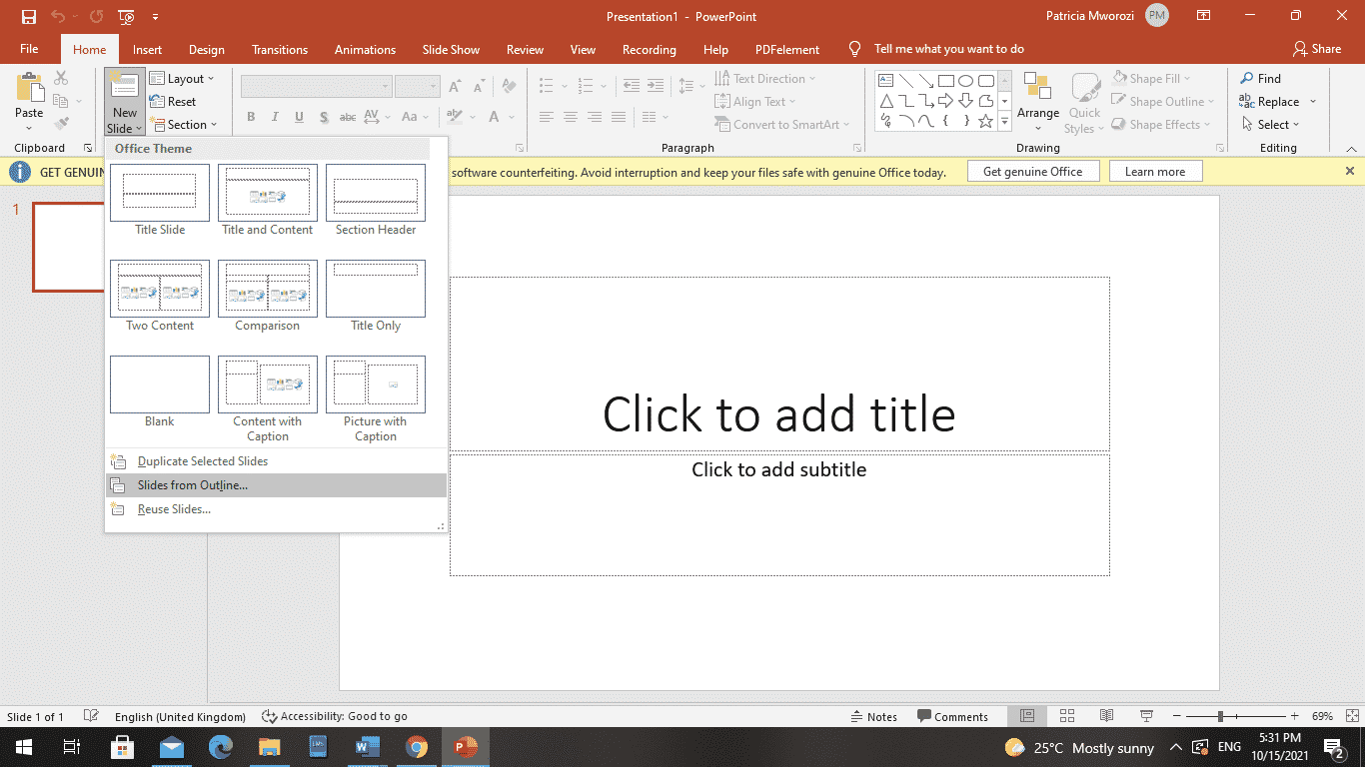Open Microsoft Edge from the taskbar
Image resolution: width=1365 pixels, height=767 pixels.
point(221,747)
